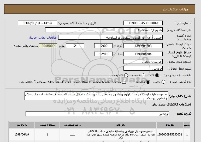
Task: Toggle the اسناد خزانه اسلامی payment checkbox
Action: pyautogui.click(x=124, y=82)
